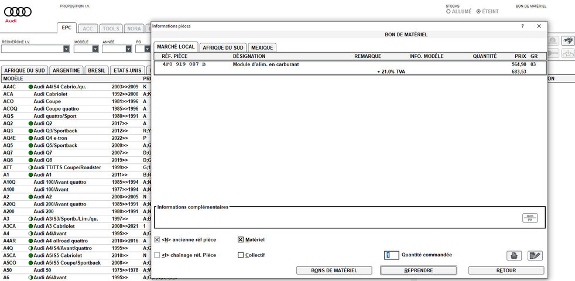Select Audi A4 allroad quattro row
This screenshot has width=575, height=281.
pos(75,241)
